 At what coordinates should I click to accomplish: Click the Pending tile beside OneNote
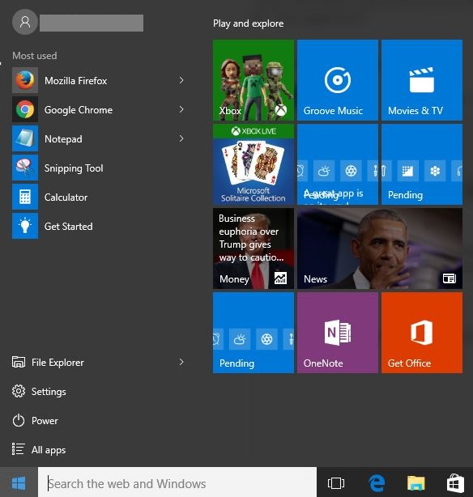pos(254,333)
